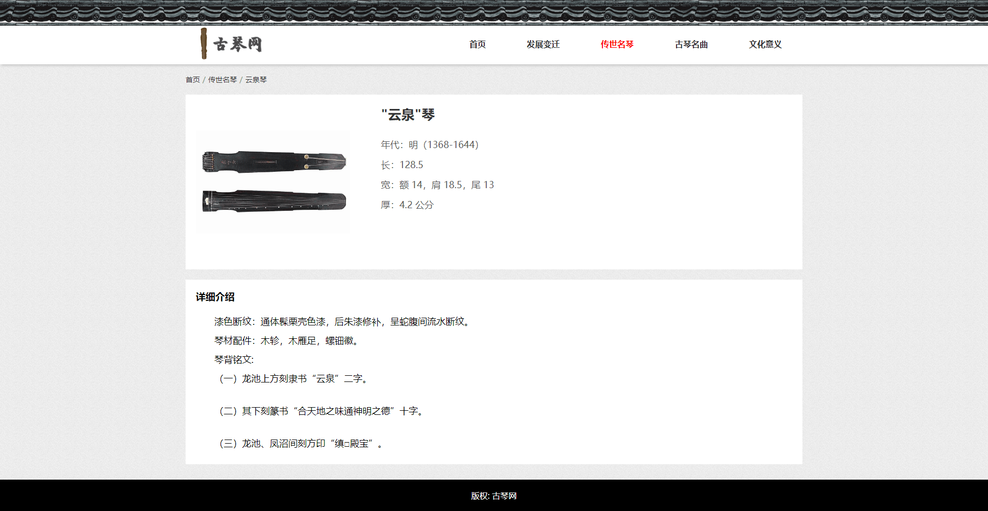The height and width of the screenshot is (511, 988).
Task: Click the 版权: 古琴网 footer text
Action: (494, 496)
